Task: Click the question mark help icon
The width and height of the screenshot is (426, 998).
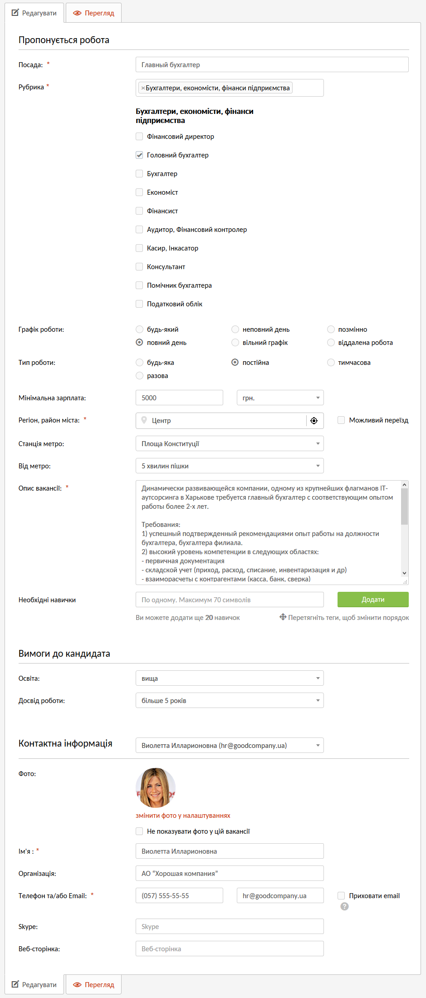Action: (345, 906)
